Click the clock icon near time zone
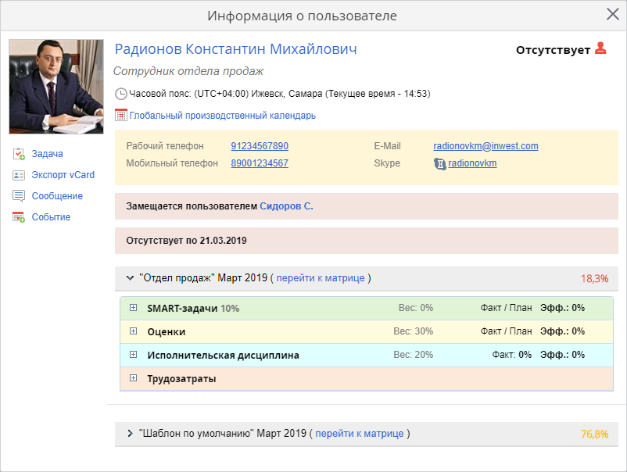The image size is (627, 472). pyautogui.click(x=121, y=94)
